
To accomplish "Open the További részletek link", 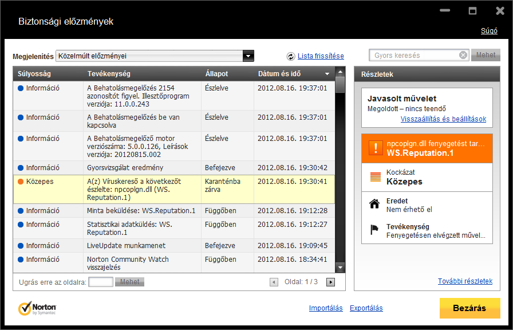I will tap(465, 281).
